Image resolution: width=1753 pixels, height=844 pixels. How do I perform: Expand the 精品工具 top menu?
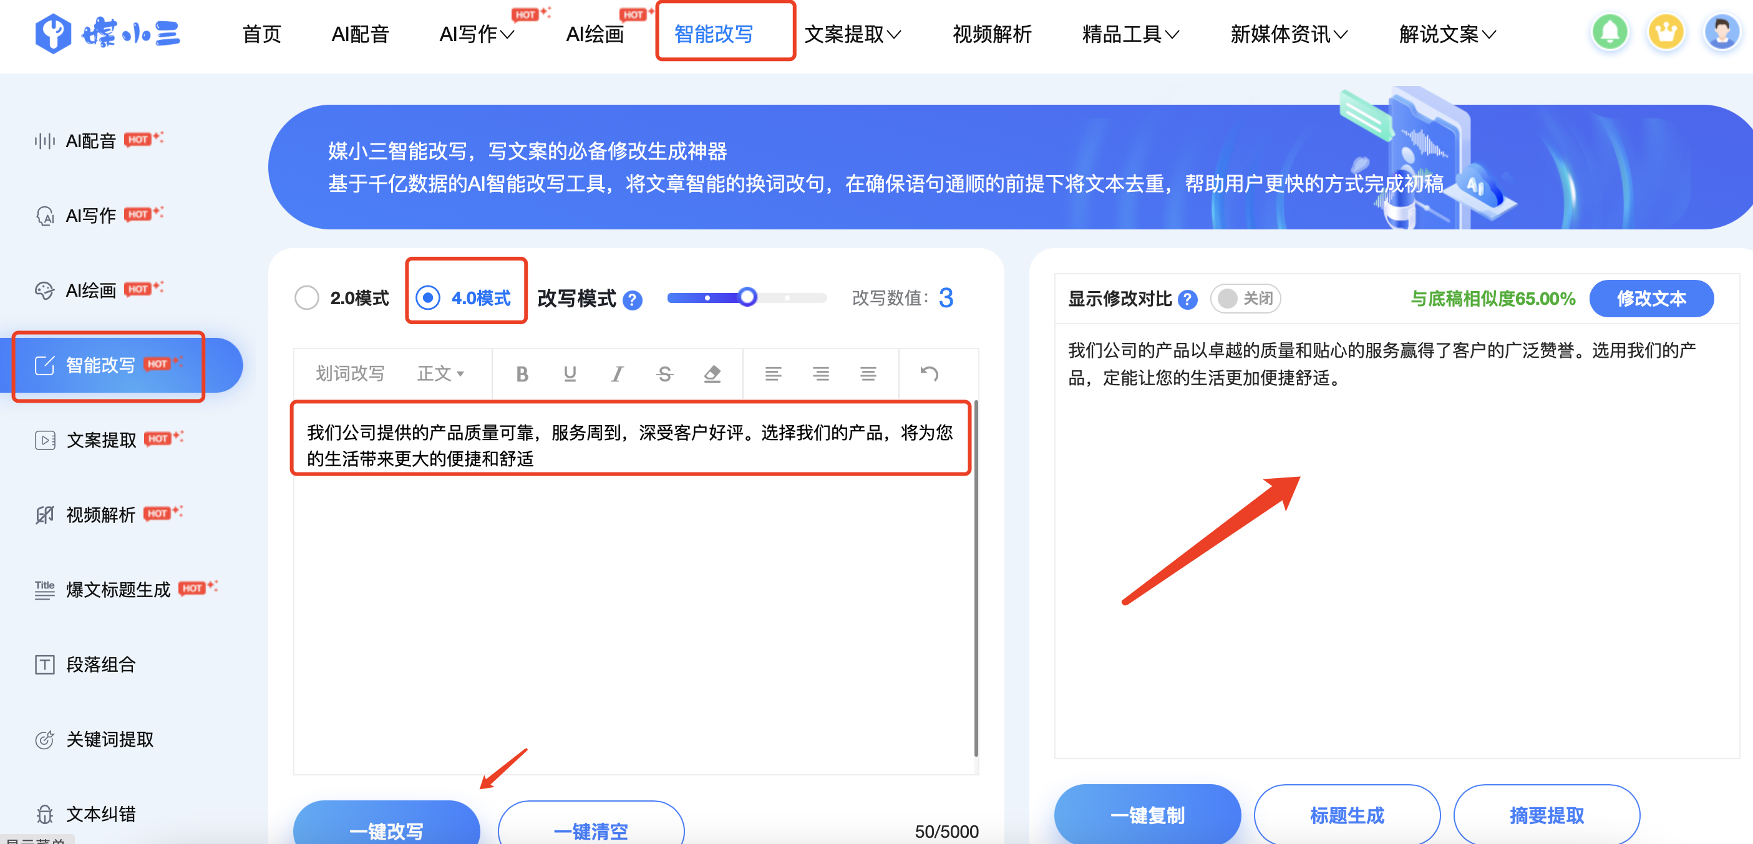pos(1130,34)
